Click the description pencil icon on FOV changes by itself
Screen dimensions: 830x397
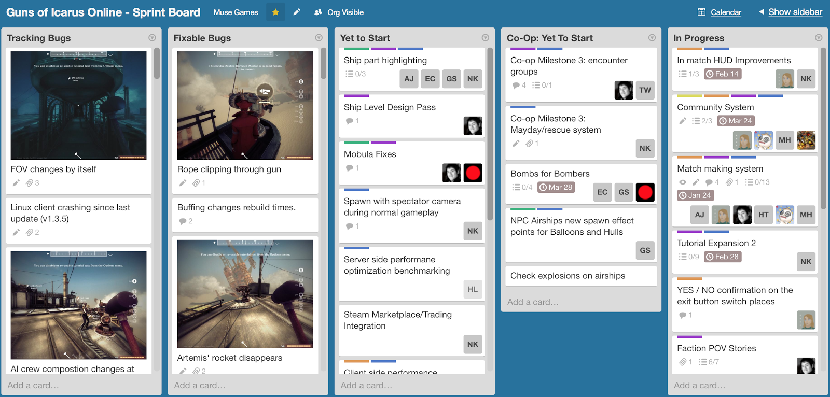point(16,182)
